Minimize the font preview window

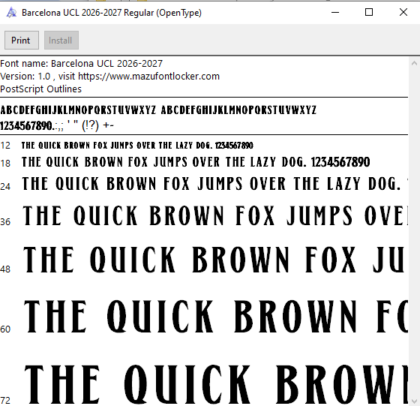335,12
